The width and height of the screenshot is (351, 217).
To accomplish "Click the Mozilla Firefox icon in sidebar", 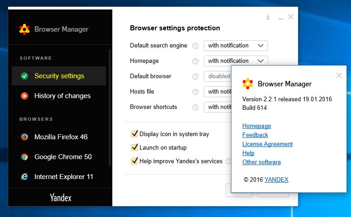I will [24, 137].
